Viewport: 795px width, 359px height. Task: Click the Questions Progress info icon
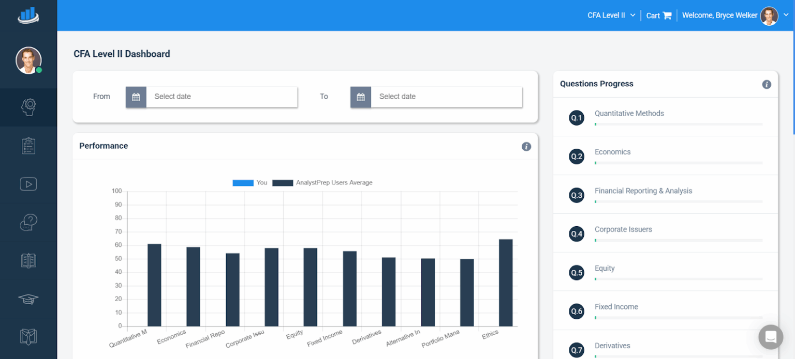point(767,84)
